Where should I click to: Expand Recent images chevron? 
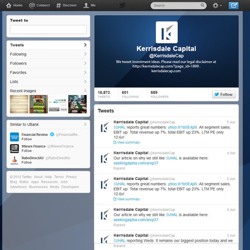tap(85, 90)
